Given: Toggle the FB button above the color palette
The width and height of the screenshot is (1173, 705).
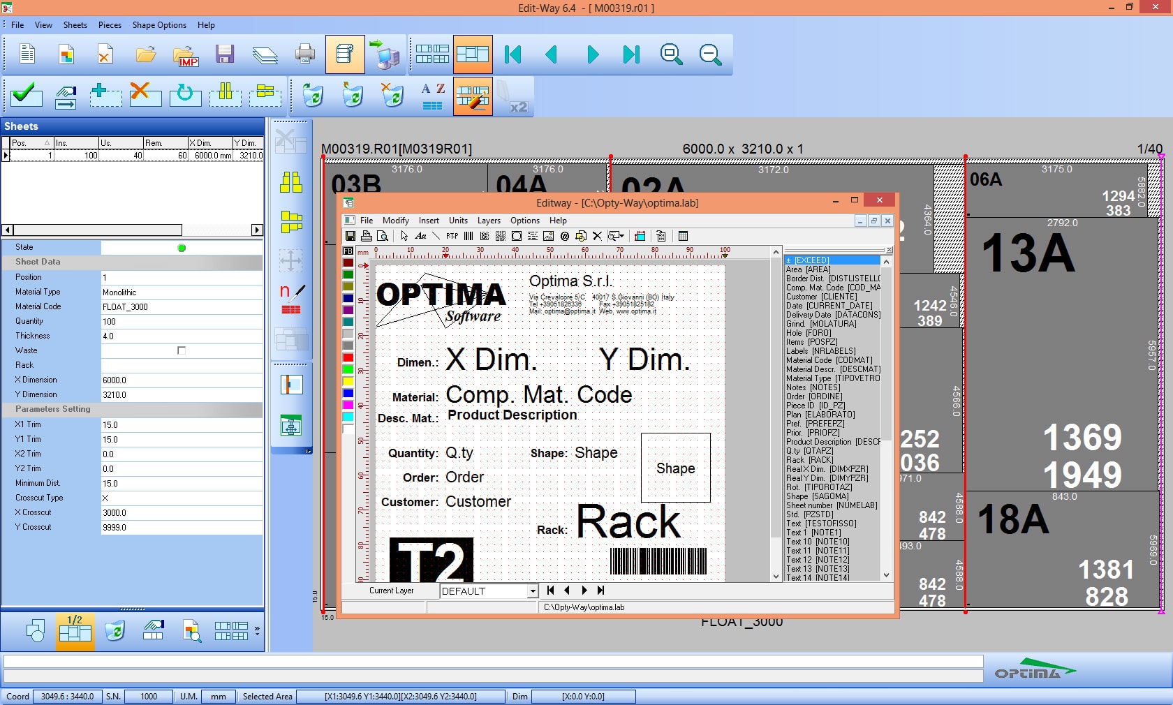Looking at the screenshot, I should pyautogui.click(x=348, y=251).
